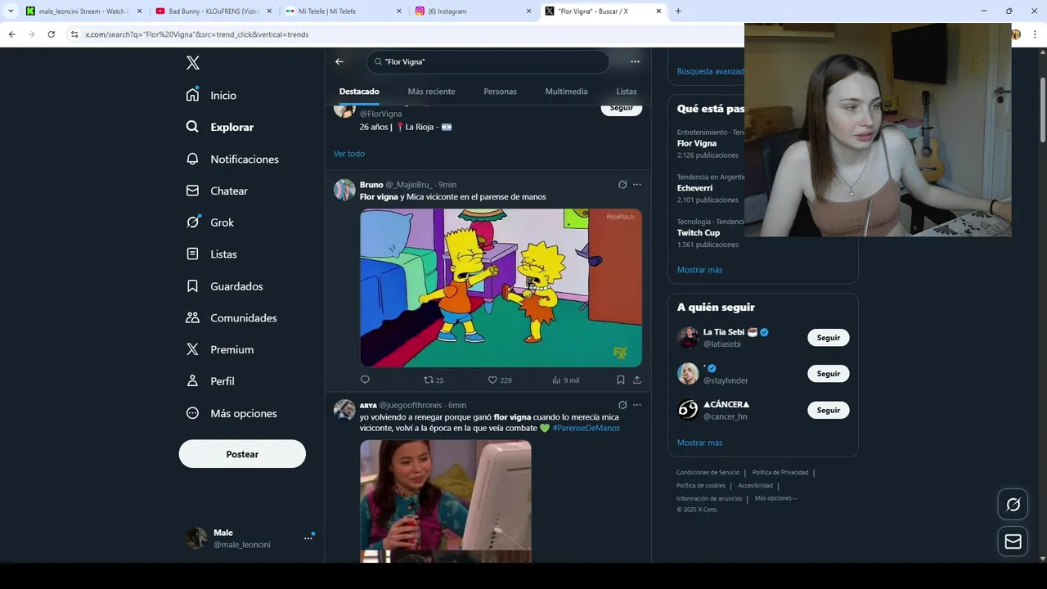This screenshot has height=589, width=1047.
Task: Click Ver todo link
Action: tap(349, 154)
